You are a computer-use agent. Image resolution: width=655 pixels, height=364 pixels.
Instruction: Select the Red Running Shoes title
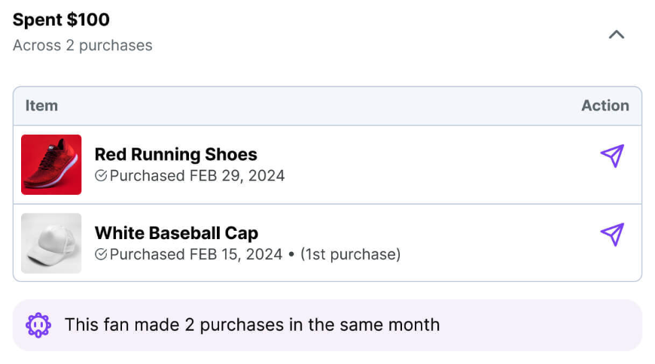(175, 155)
